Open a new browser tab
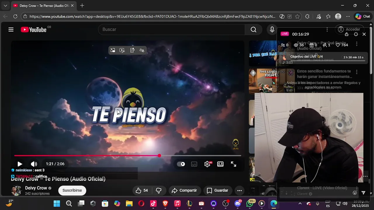Viewport: 374px width, 210px height. 82,6
